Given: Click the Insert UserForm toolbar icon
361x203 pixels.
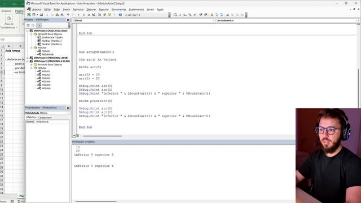Looking at the screenshot, I should coord(34,15).
